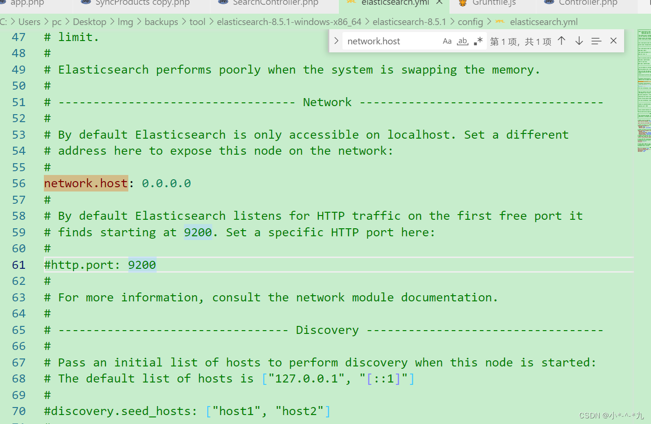Open the Img breadcrumb

tap(125, 22)
